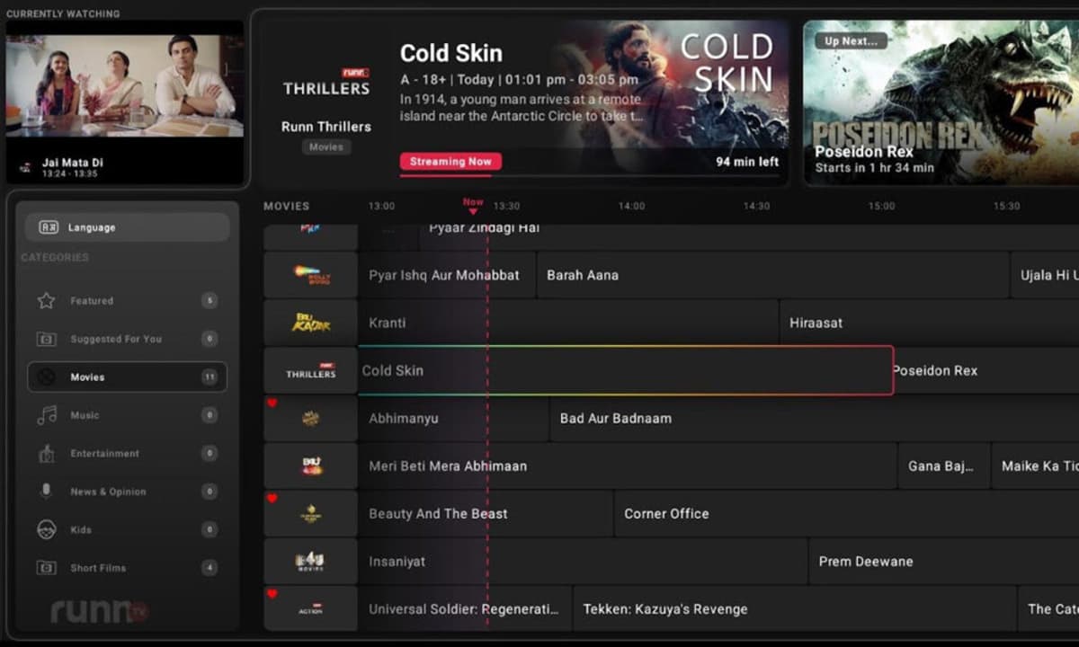The height and width of the screenshot is (647, 1079).
Task: Select the Barah Aana program
Action: tap(773, 275)
